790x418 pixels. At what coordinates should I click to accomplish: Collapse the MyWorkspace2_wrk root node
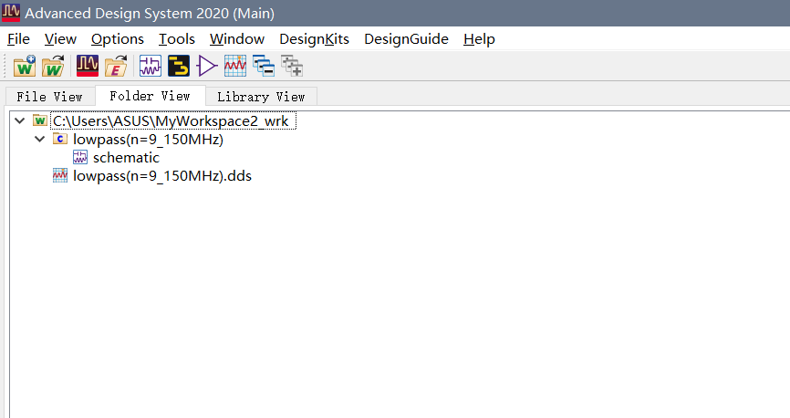[x=20, y=121]
